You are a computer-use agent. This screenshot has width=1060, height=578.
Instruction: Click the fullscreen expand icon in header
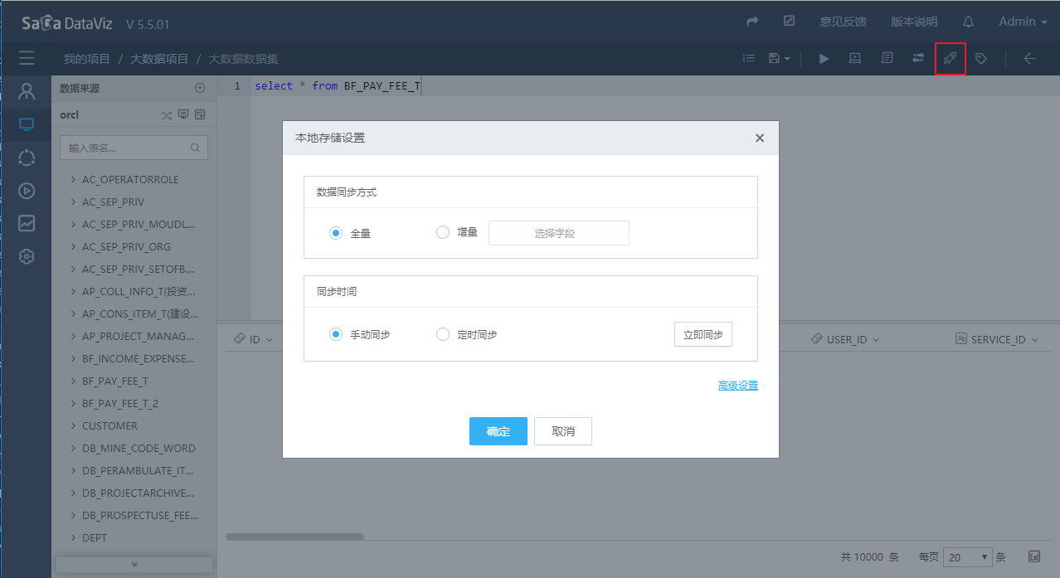(790, 22)
